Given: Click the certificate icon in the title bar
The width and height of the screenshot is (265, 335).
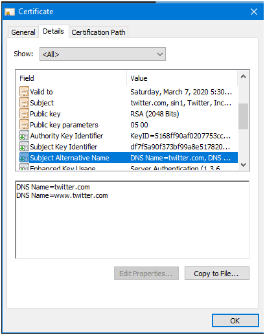Looking at the screenshot, I should (x=10, y=12).
